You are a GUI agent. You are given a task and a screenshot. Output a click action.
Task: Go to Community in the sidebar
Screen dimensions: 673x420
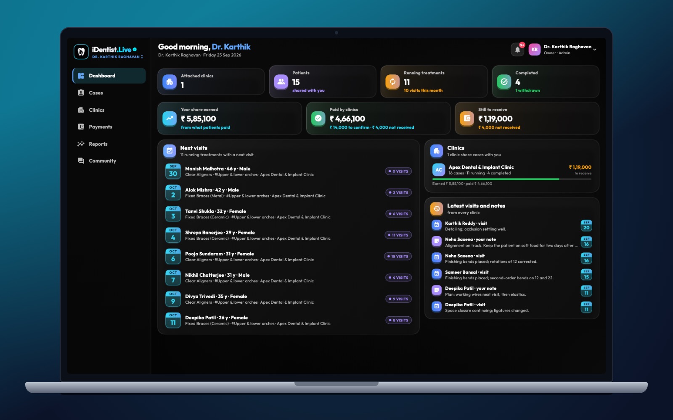[109, 161]
